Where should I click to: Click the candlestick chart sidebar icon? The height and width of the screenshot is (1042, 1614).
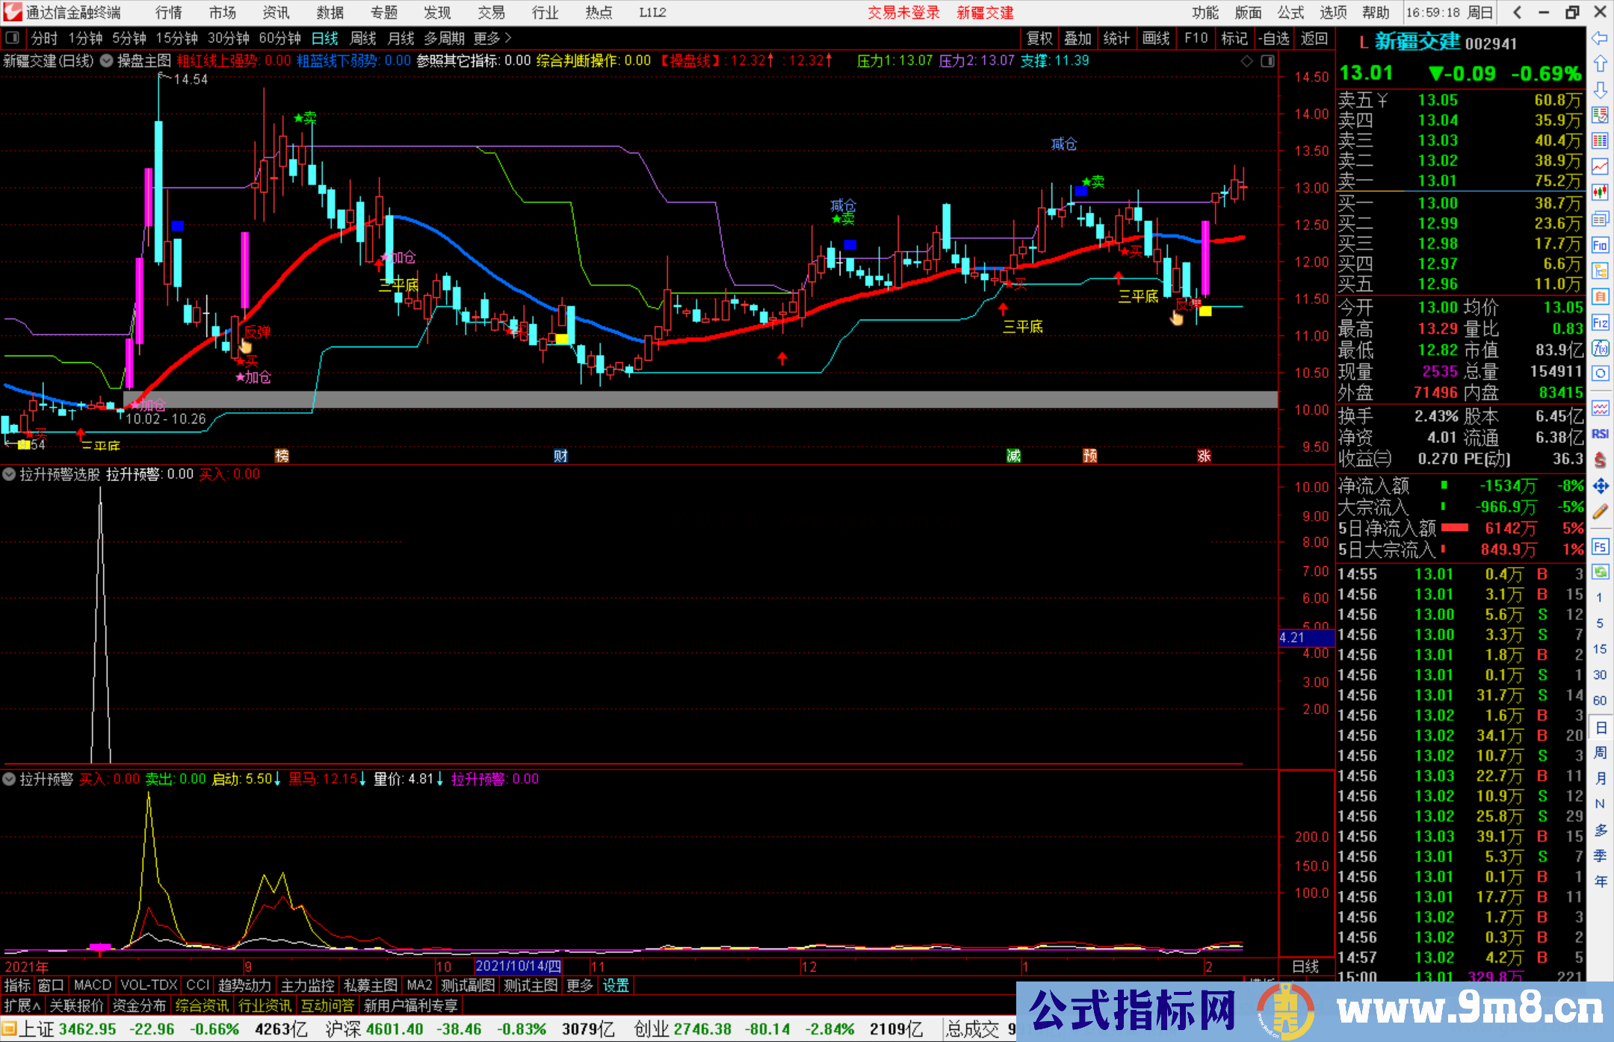tap(1600, 192)
